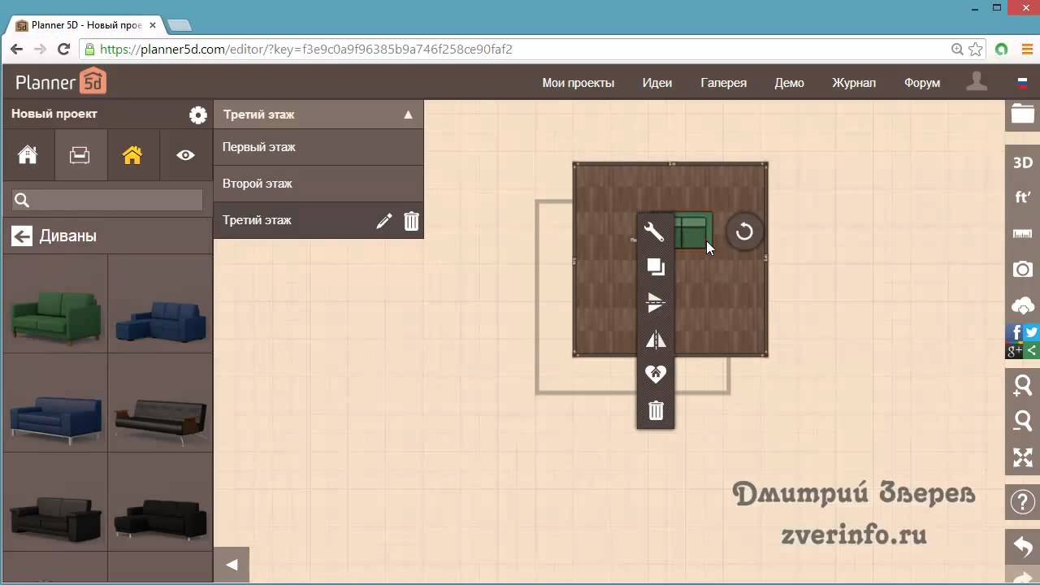1040x585 pixels.
Task: Undo last action
Action: point(1023,546)
